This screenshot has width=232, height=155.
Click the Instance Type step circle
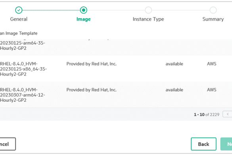[148, 10]
